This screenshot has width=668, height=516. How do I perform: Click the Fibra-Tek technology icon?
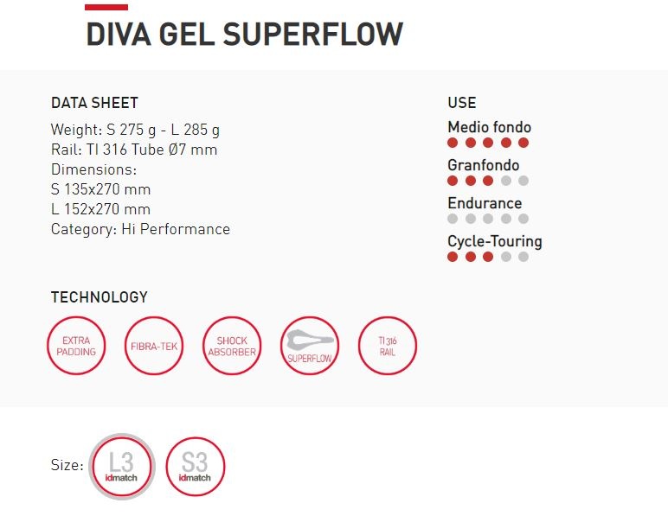point(154,346)
